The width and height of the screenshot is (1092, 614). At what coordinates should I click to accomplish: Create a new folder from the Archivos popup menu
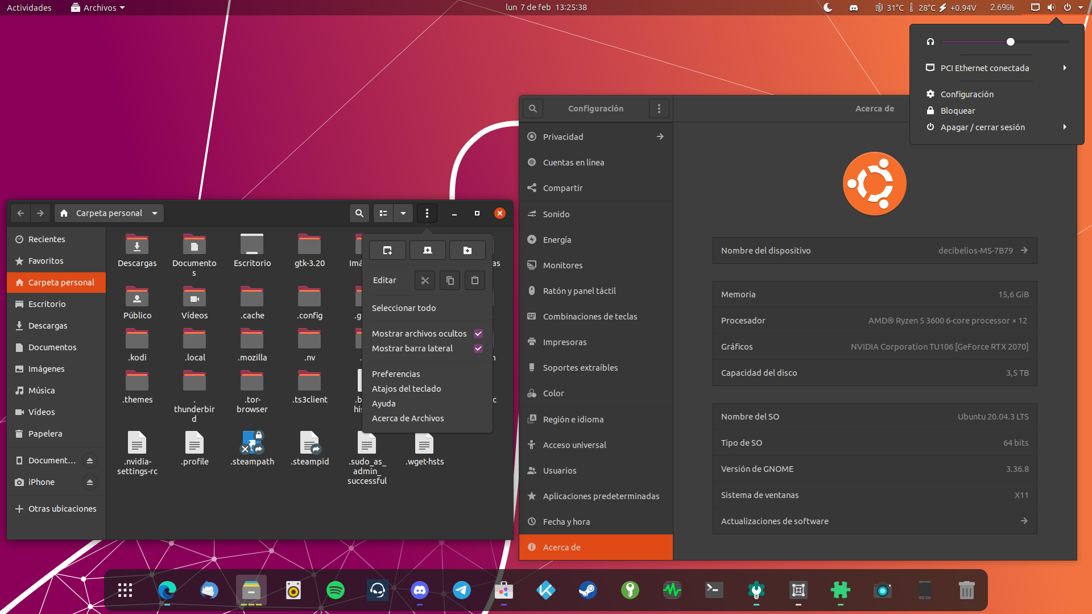click(x=467, y=250)
